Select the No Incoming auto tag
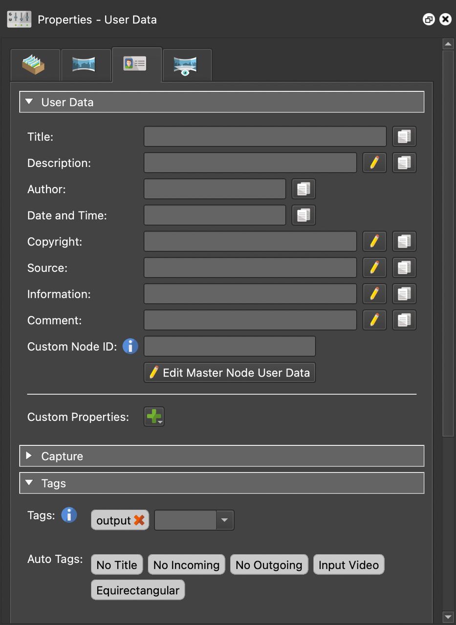The image size is (456, 625). (x=186, y=564)
